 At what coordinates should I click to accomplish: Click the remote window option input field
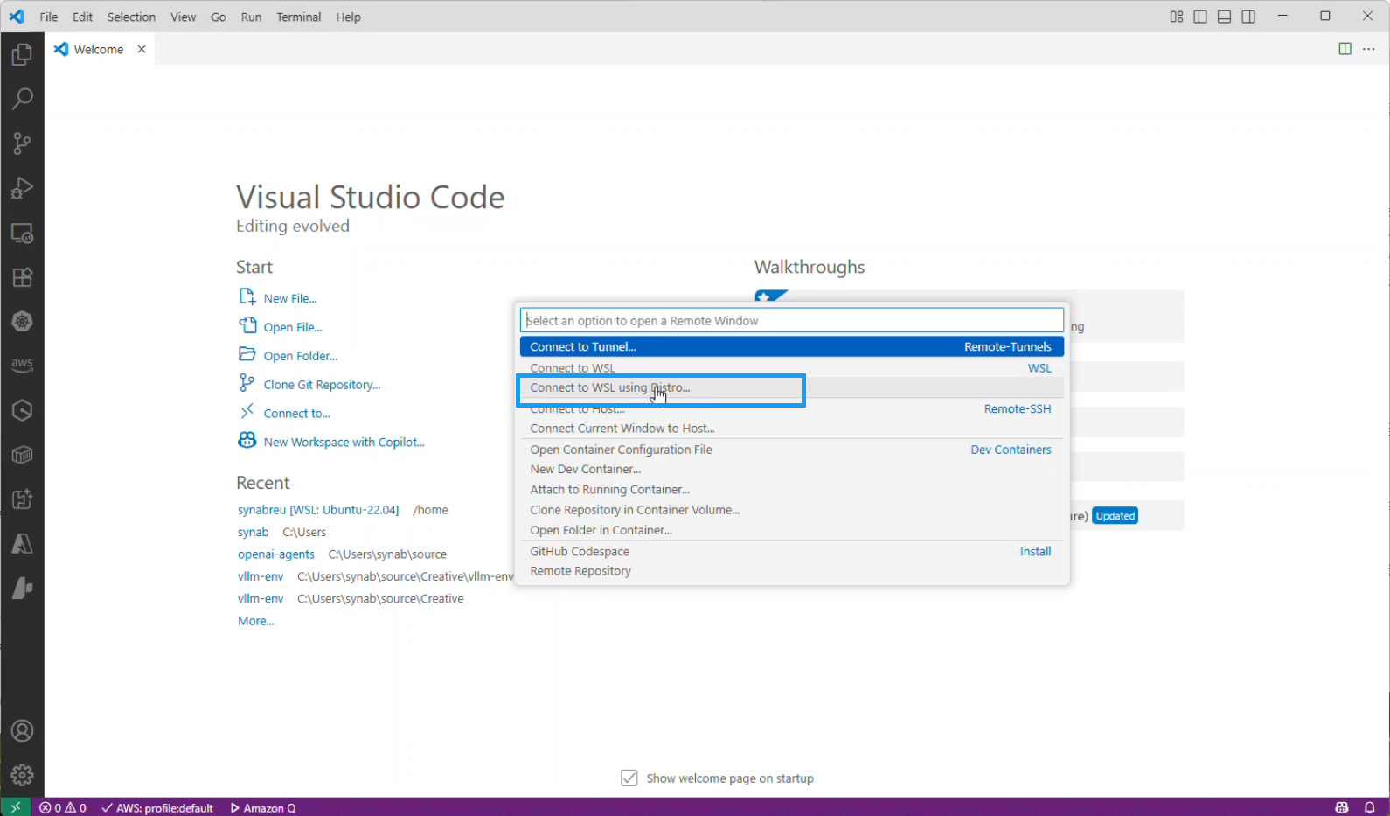tap(792, 320)
